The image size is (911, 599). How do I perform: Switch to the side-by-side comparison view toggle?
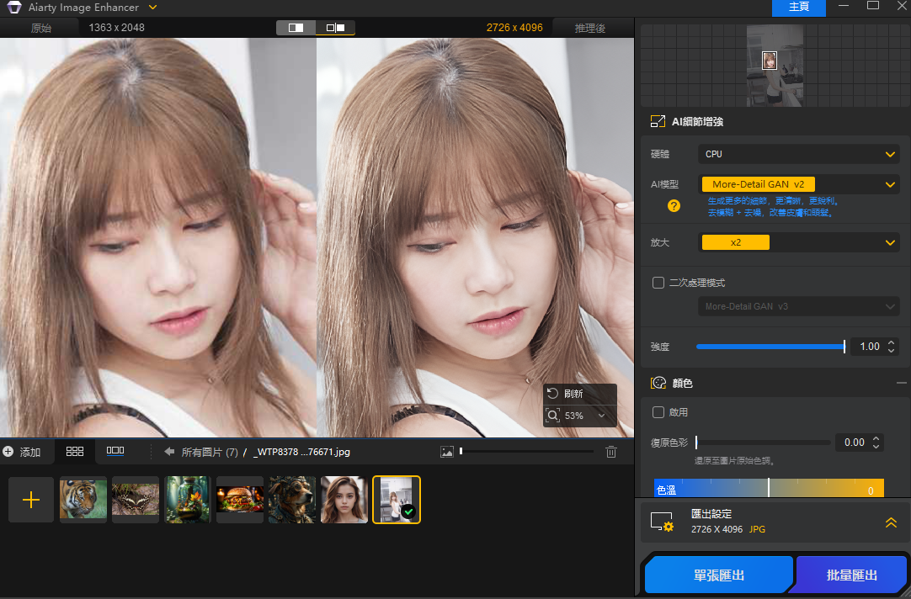pos(335,27)
